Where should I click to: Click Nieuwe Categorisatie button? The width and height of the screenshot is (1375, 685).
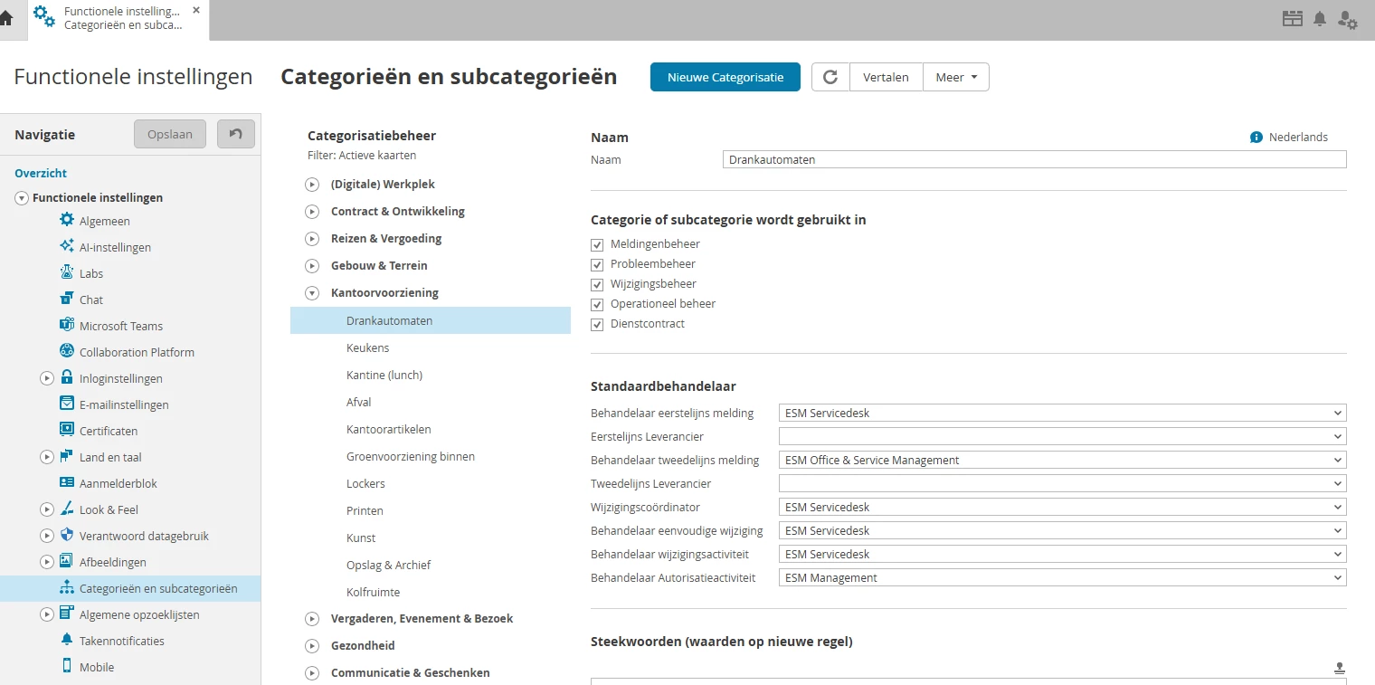[x=725, y=77]
